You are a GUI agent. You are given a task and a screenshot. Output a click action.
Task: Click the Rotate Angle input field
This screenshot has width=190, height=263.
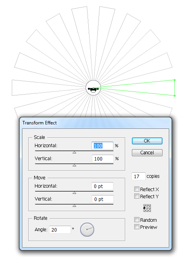click(x=60, y=230)
